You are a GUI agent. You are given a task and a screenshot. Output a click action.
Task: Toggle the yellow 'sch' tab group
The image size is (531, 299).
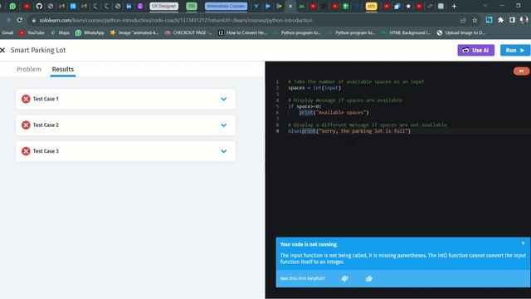[371, 6]
